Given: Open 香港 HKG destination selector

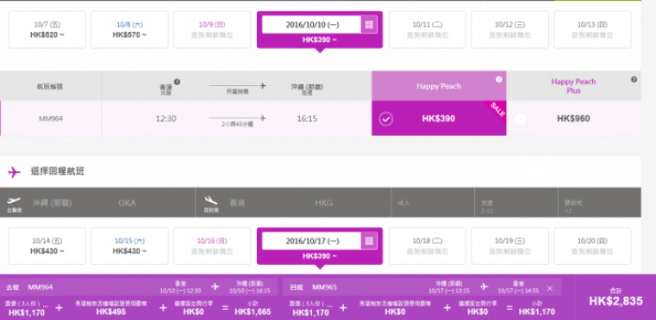Looking at the screenshot, I should 293,203.
